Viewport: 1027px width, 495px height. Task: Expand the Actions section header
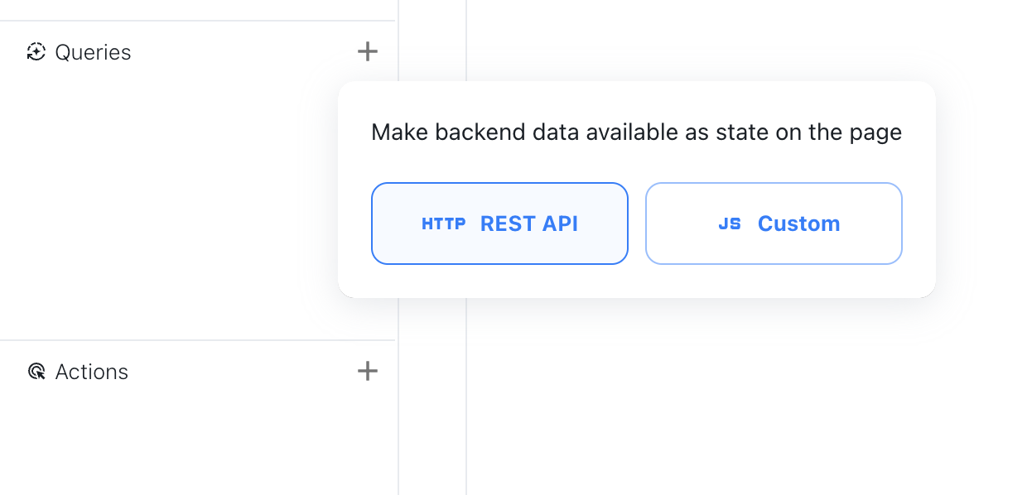[91, 371]
